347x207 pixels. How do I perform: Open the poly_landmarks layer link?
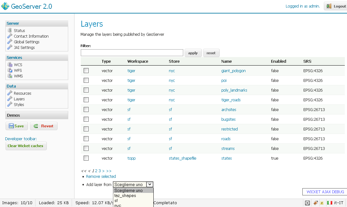[x=234, y=90]
